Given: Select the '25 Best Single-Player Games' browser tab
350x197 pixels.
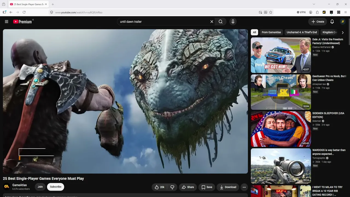Looking at the screenshot, I should [28, 4].
